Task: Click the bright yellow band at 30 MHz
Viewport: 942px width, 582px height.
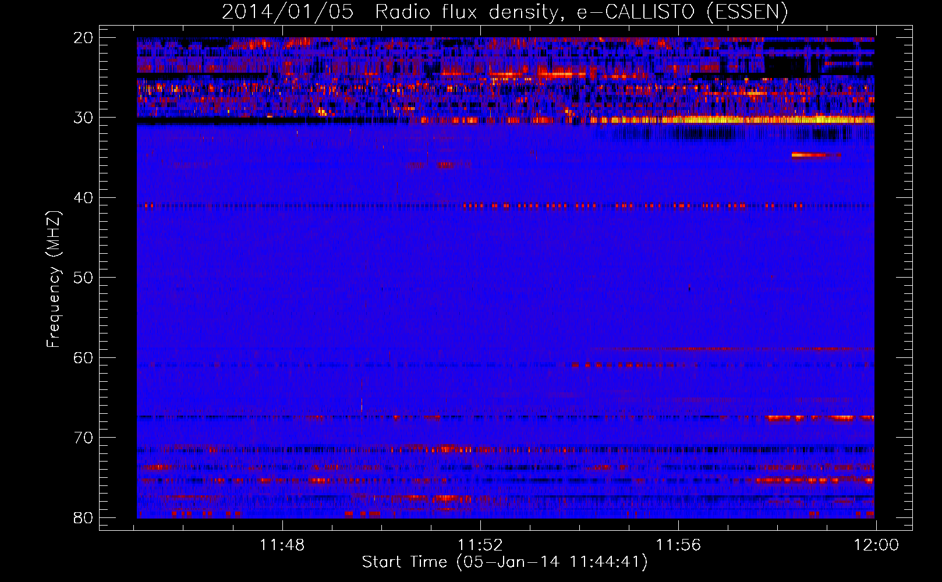Action: click(x=732, y=120)
